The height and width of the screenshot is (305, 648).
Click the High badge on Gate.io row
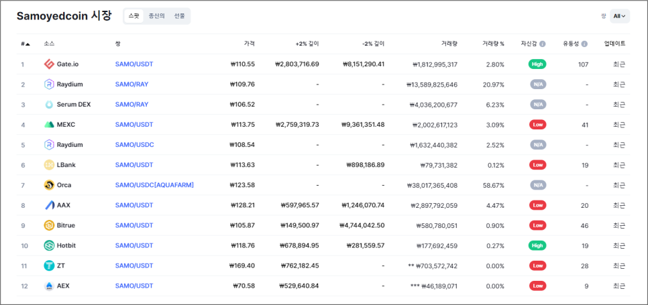537,64
